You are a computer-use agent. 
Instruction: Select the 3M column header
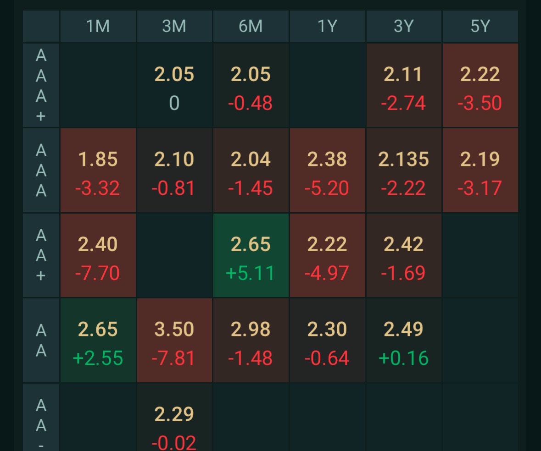tap(174, 27)
